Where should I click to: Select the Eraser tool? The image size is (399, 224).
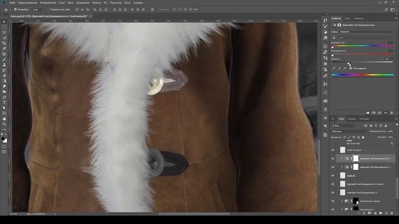[4, 75]
